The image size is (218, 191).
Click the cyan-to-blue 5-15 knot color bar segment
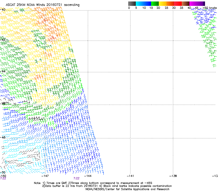click(x=143, y=4)
